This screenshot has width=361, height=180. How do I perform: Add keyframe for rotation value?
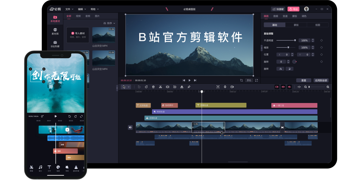tap(321, 62)
